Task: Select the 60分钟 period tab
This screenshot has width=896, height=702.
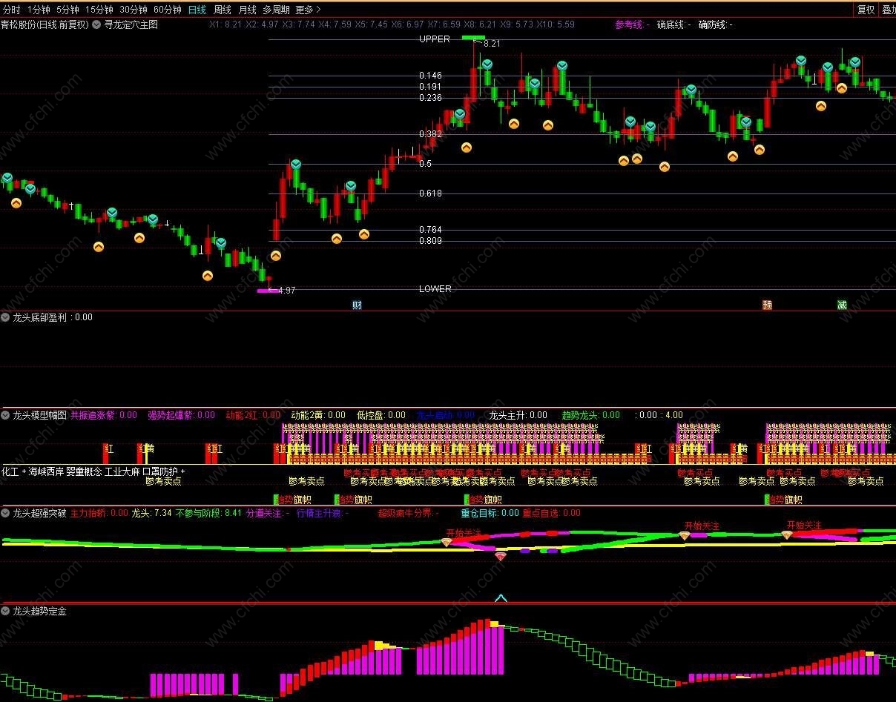Action: point(168,10)
